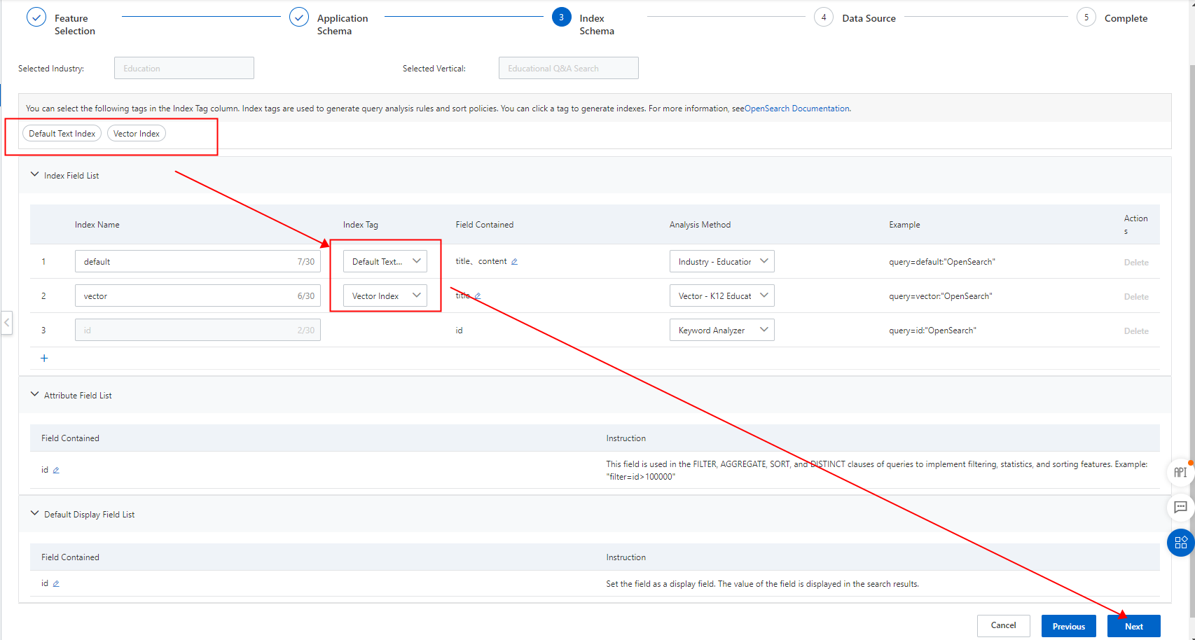Click the Default Text Index tag

(62, 134)
